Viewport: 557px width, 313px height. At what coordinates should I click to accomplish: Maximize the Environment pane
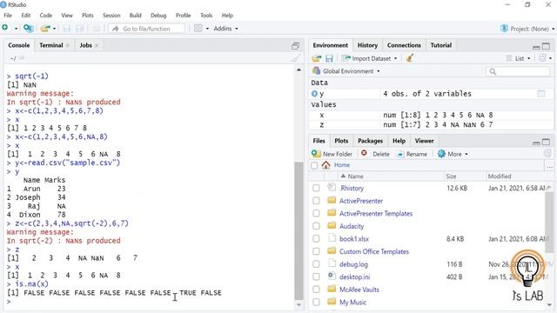pyautogui.click(x=546, y=46)
